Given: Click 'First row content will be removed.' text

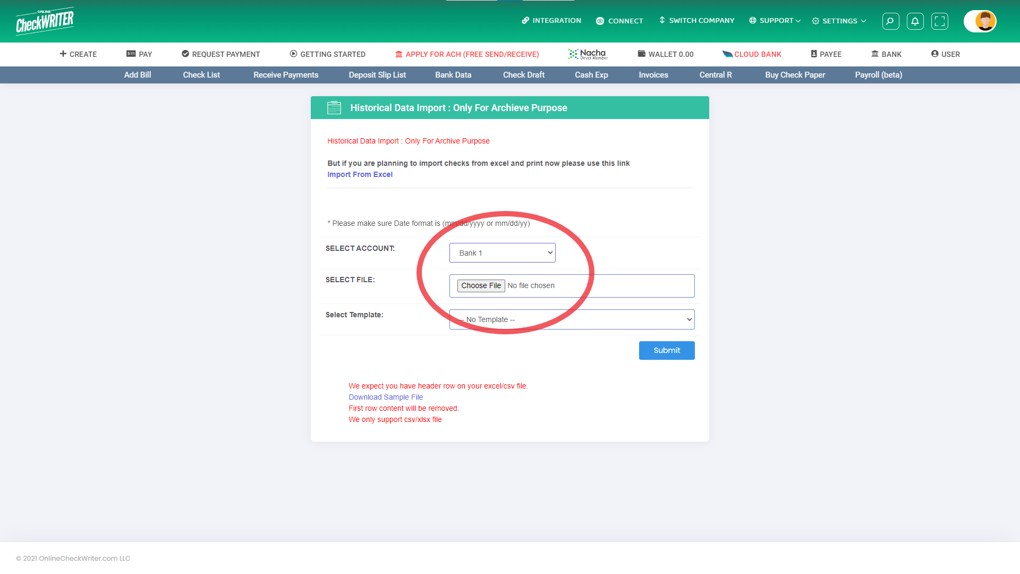Looking at the screenshot, I should pos(404,408).
